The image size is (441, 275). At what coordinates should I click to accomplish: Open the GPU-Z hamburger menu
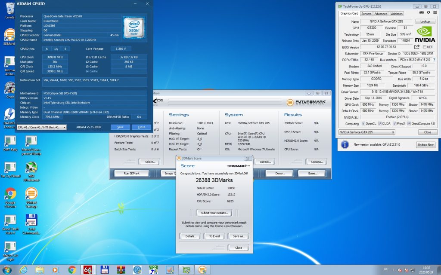[435, 12]
